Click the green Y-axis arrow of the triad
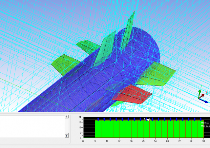The height and width of the screenshot is (148, 210). point(199,91)
